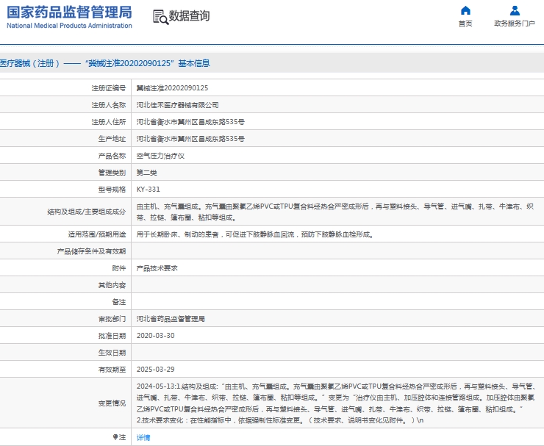
Task: Click the 有效期至 row label
Action: (x=112, y=370)
